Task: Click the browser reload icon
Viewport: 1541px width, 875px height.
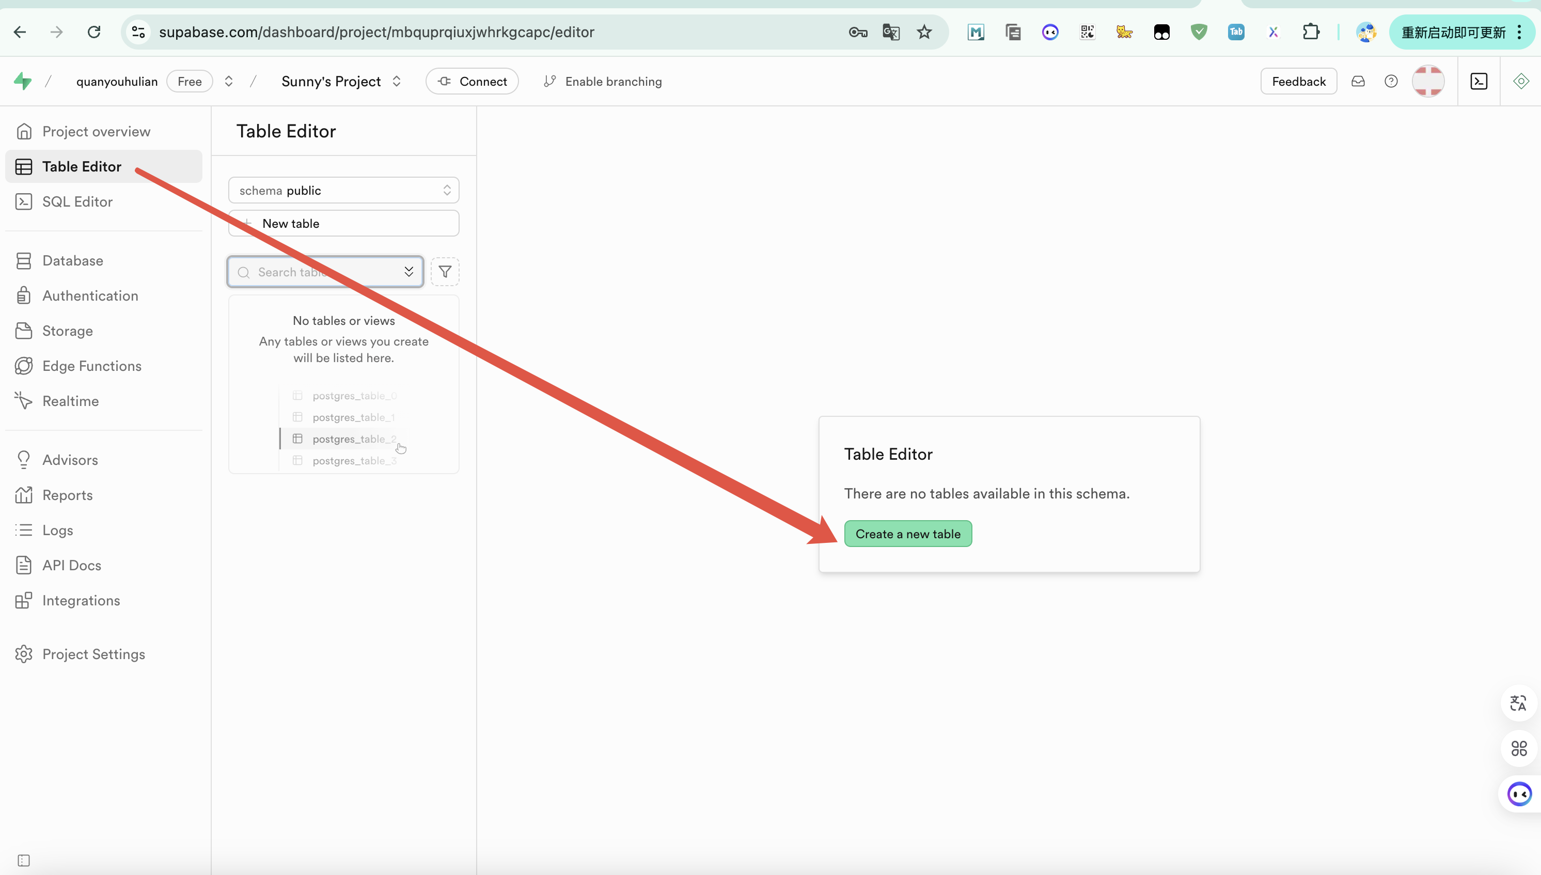Action: click(x=93, y=32)
